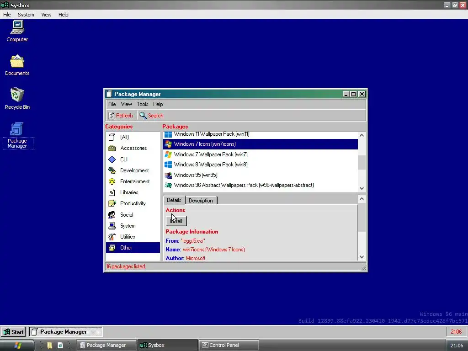Select Windows 95 (win95) row

click(260, 175)
